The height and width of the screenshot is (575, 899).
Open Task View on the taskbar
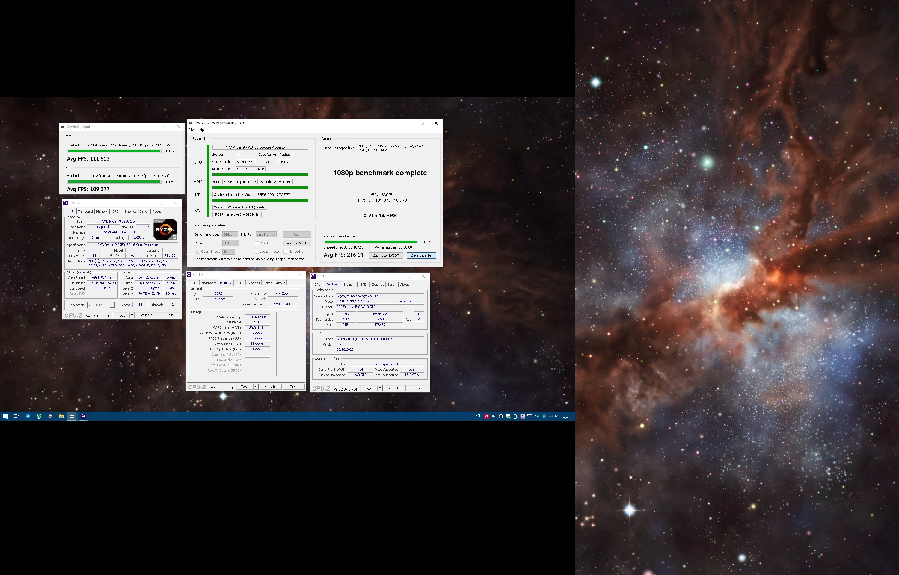coord(16,416)
